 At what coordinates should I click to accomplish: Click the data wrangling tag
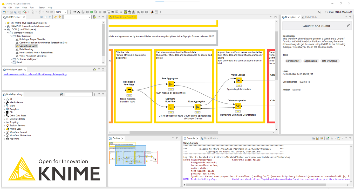329,61
